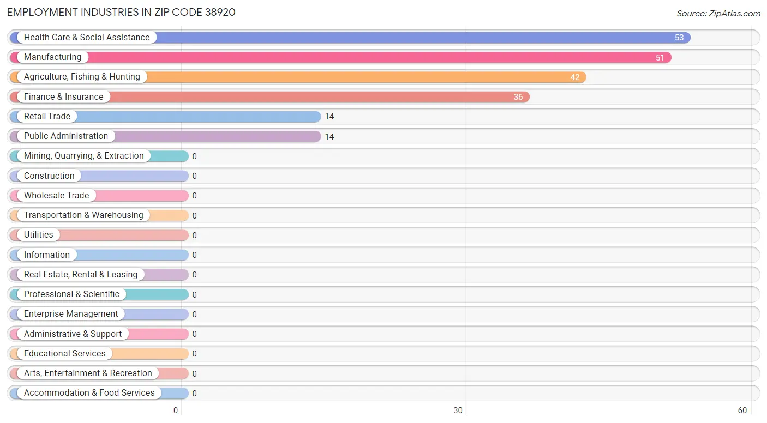Click the Real Estate, Rental & Leasing label

81,275
